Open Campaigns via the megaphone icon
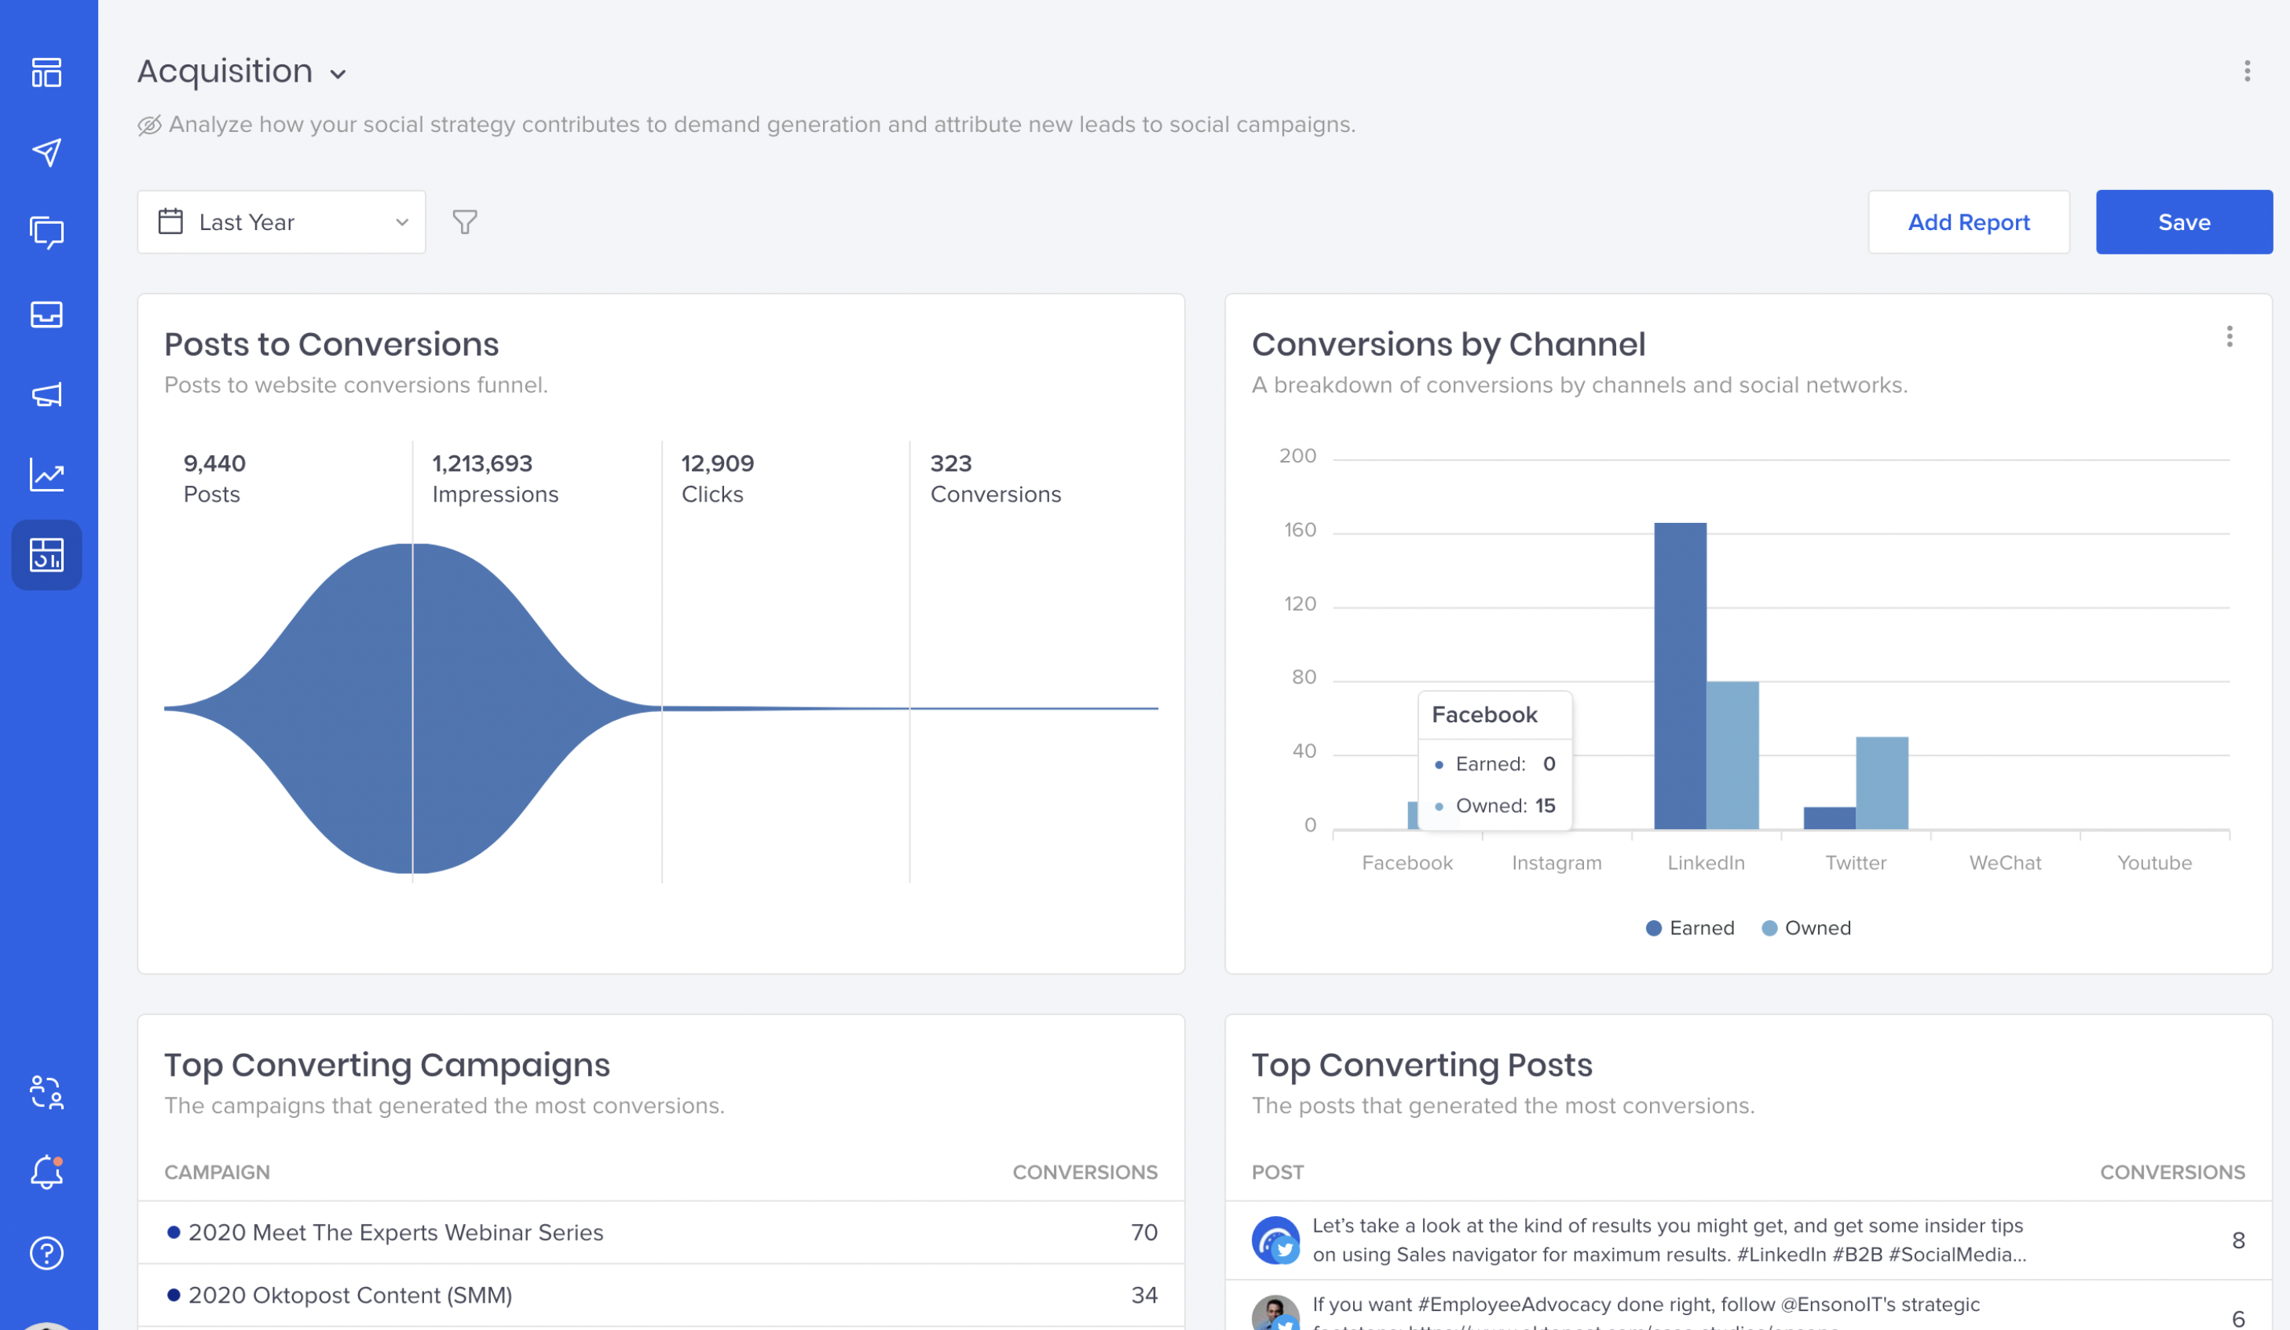This screenshot has width=2290, height=1330. pos(46,394)
